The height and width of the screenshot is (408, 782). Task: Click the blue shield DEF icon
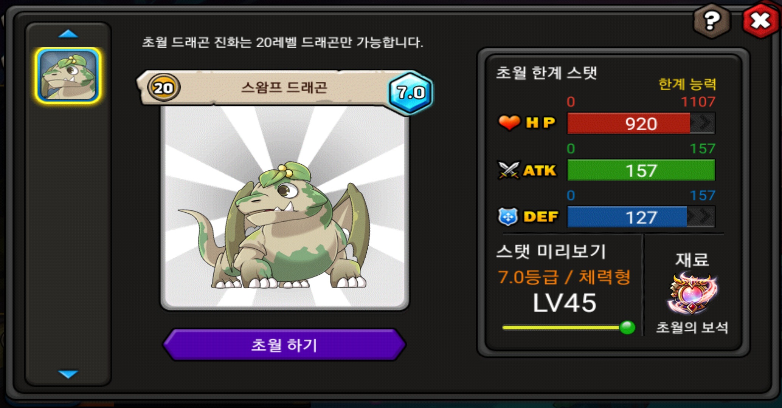[507, 217]
